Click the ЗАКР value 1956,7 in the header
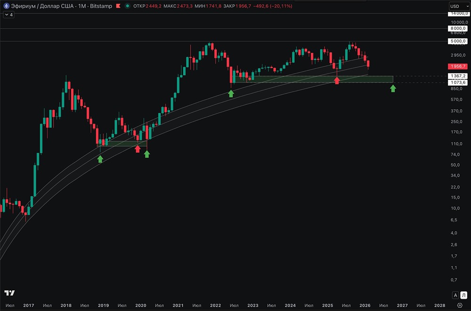 tap(244, 6)
